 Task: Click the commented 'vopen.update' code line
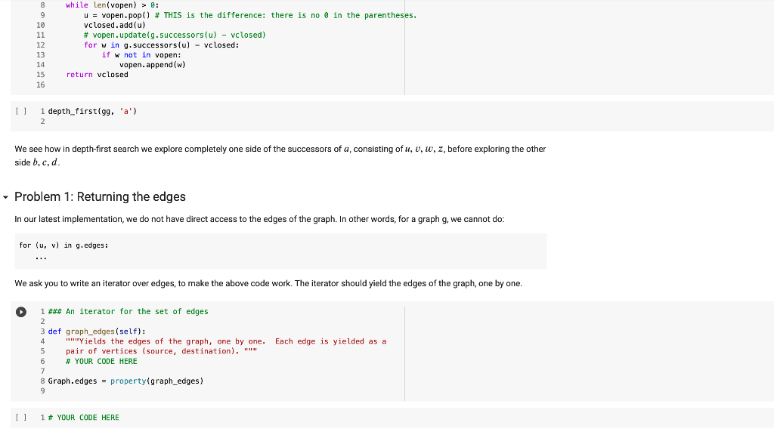coord(175,35)
